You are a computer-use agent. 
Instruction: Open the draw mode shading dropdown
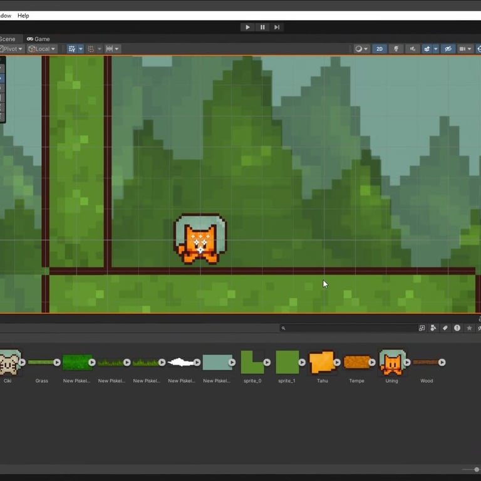(x=361, y=49)
